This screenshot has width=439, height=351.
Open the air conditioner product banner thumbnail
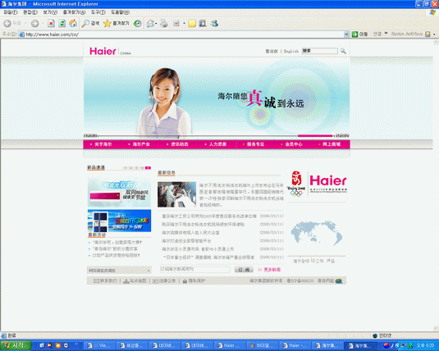[x=119, y=193]
